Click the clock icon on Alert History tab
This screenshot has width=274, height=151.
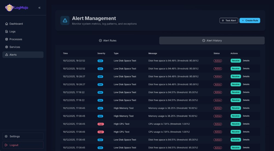coord(204,41)
